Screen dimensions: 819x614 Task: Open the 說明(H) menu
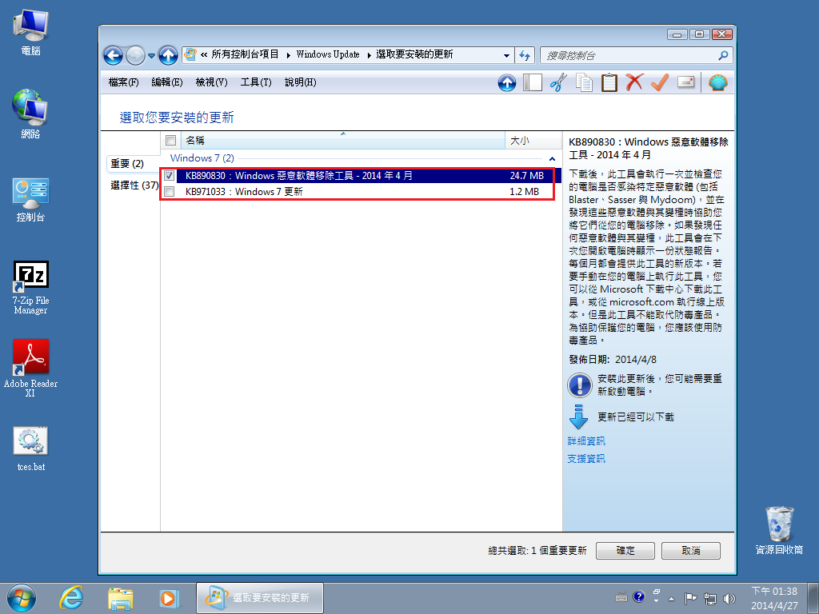point(301,82)
